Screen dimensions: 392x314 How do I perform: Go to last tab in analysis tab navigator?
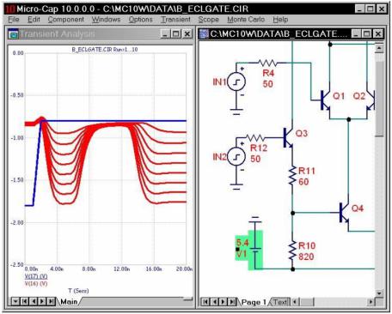[52, 301]
